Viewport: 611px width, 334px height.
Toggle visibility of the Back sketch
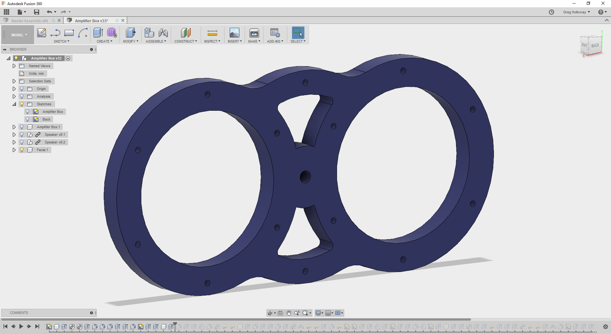click(28, 119)
